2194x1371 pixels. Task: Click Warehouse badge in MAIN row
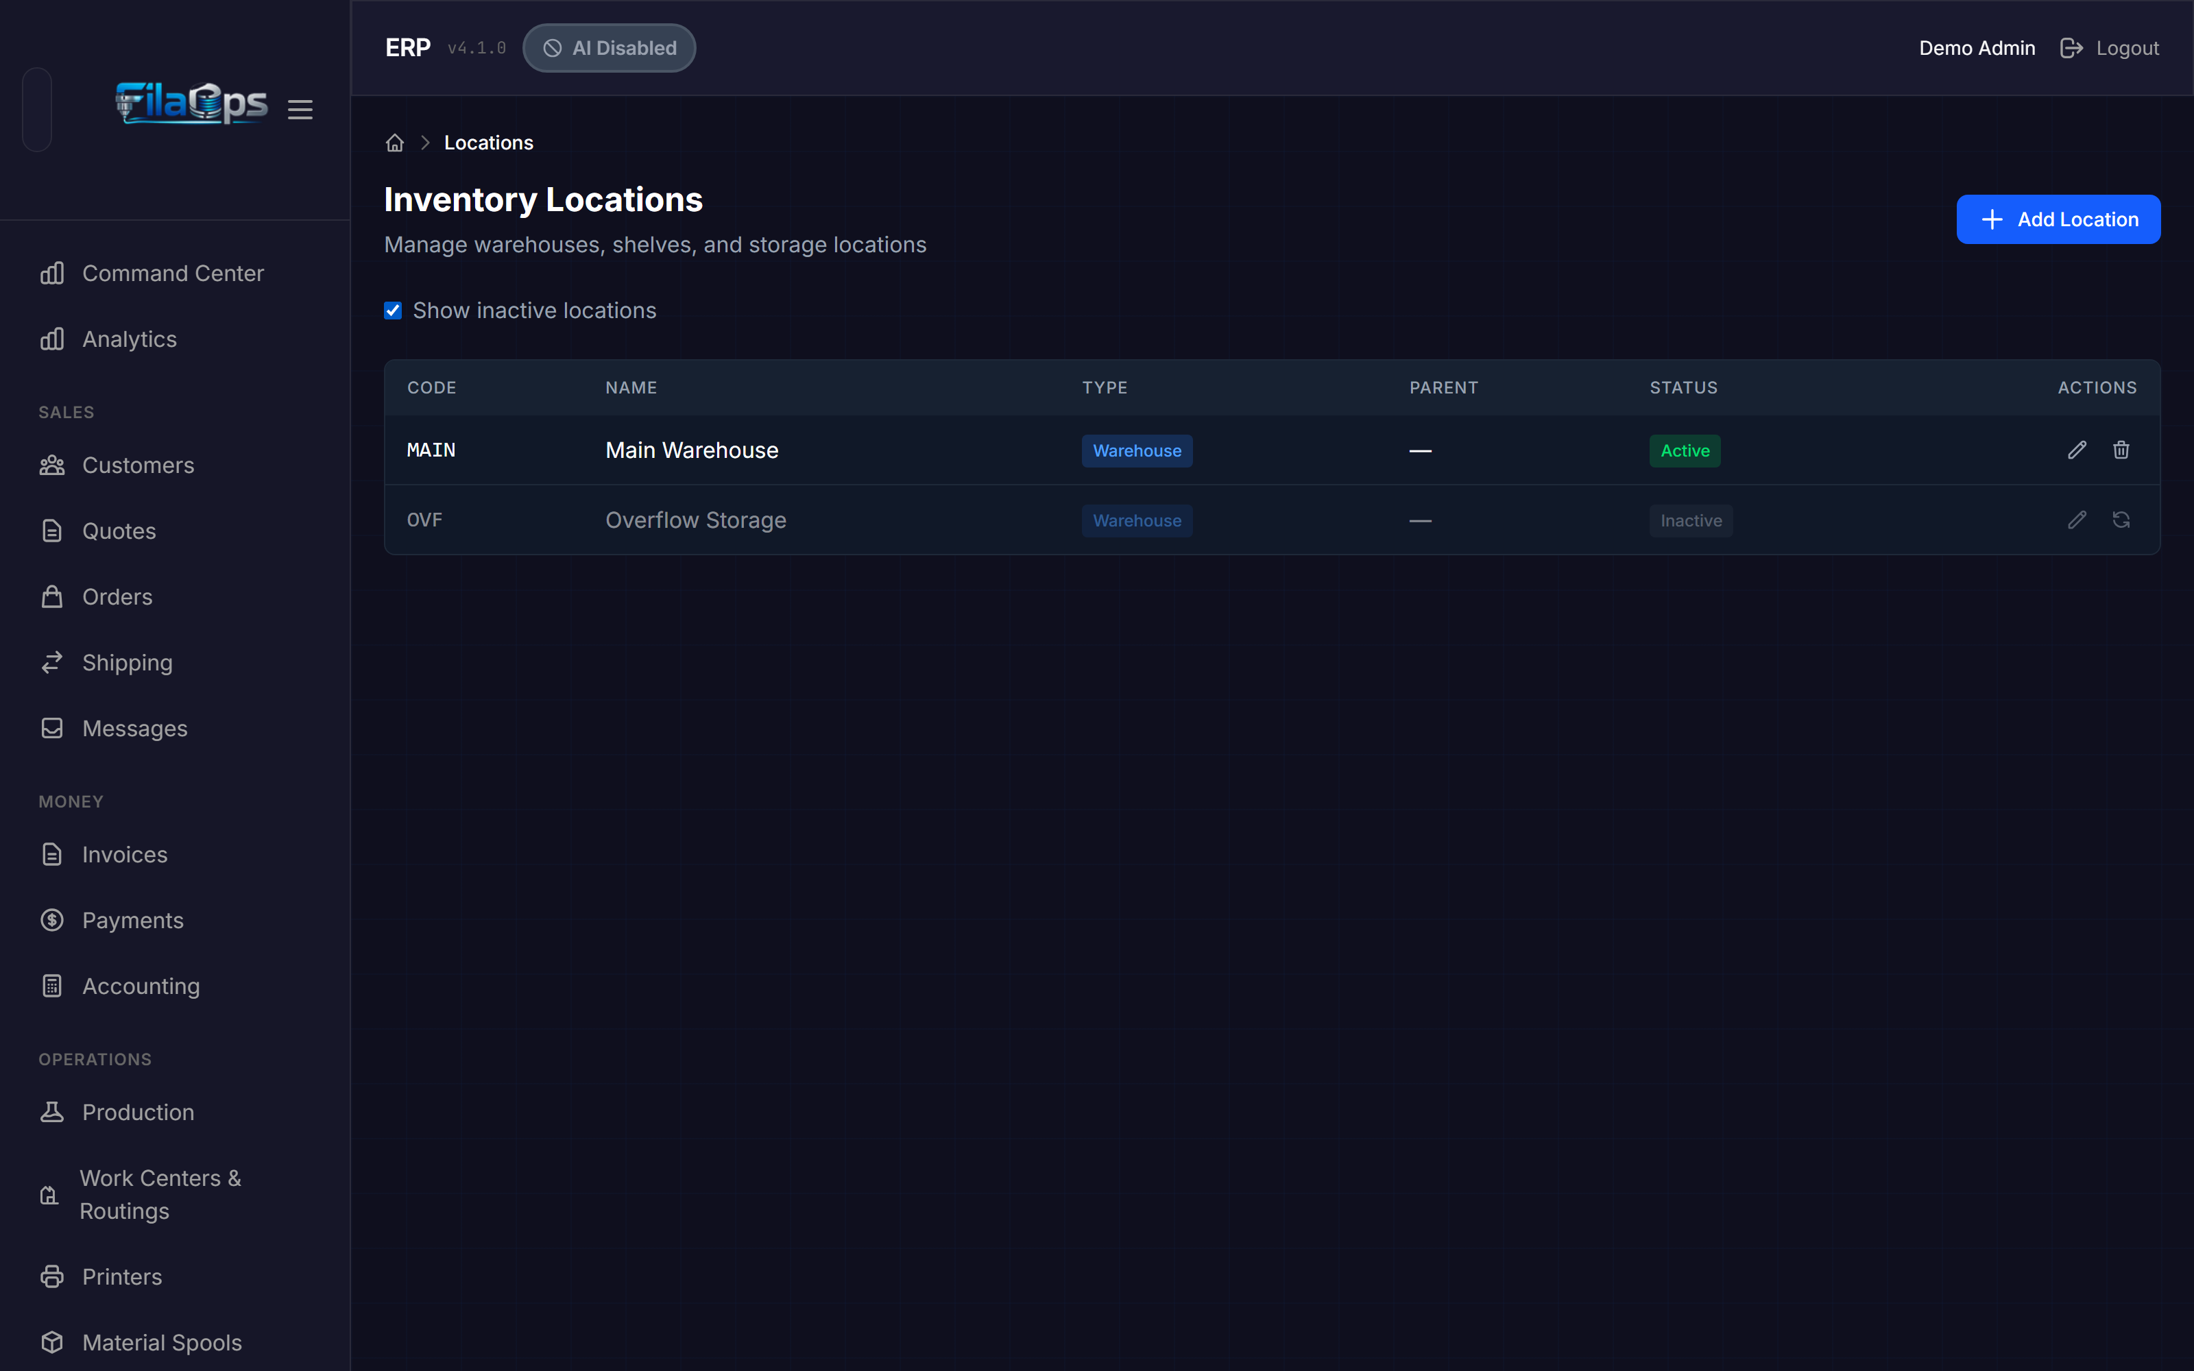(x=1137, y=450)
